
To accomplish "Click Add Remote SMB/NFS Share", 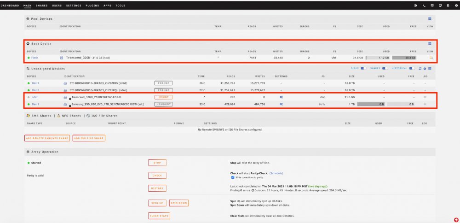I will coord(47,138).
